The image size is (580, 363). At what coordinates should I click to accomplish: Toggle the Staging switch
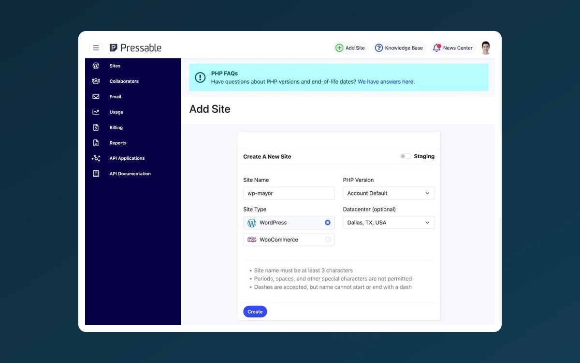click(x=406, y=156)
